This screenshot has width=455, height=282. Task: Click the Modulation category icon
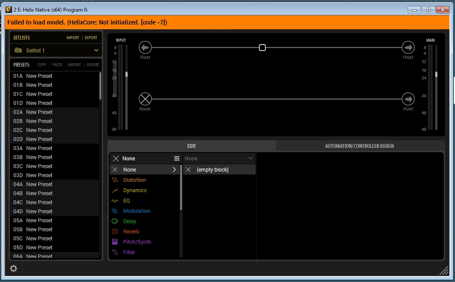pos(115,211)
